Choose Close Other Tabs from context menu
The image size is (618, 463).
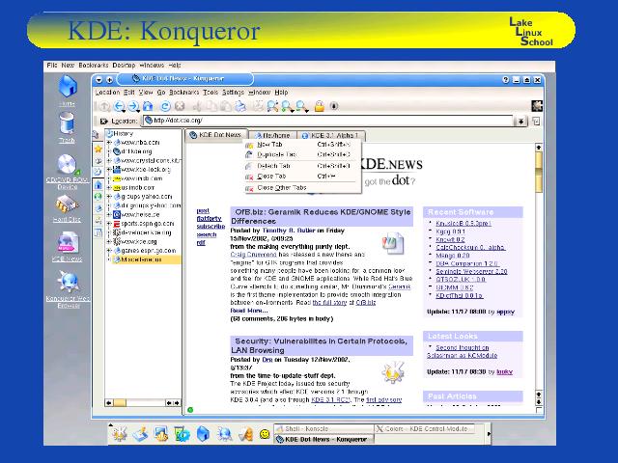tap(302, 188)
